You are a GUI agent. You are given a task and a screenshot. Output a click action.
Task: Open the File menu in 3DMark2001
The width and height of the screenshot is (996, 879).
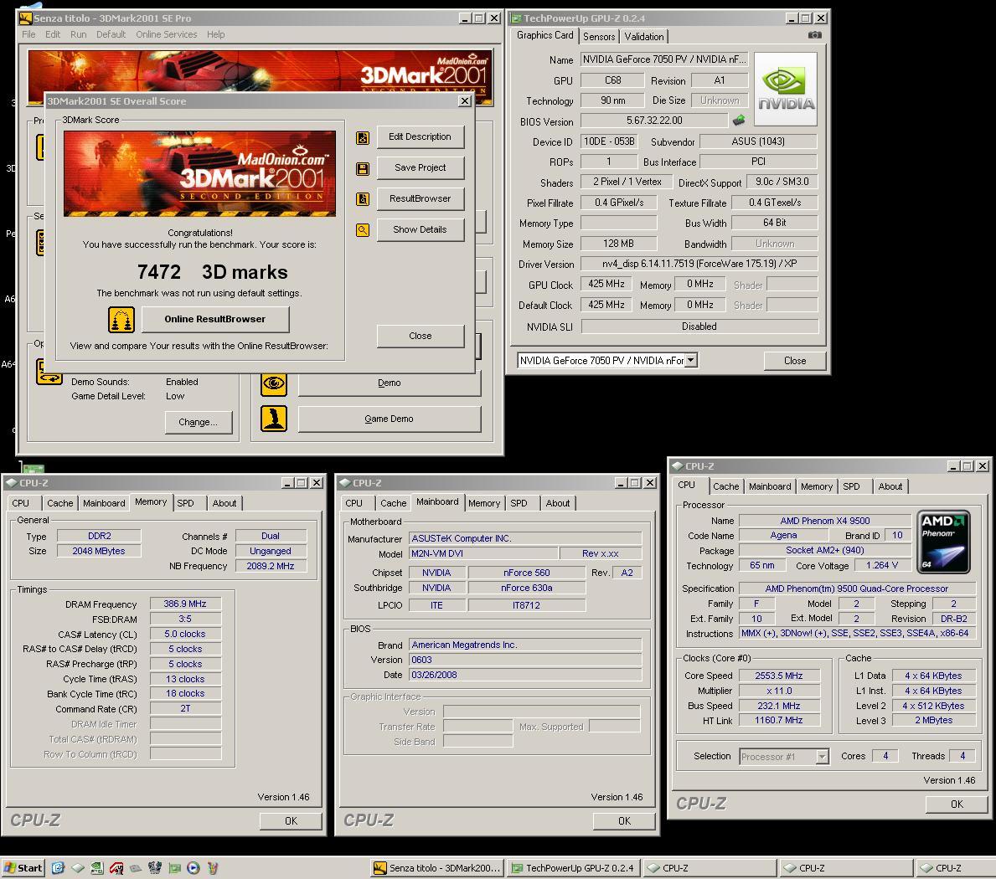tap(28, 34)
